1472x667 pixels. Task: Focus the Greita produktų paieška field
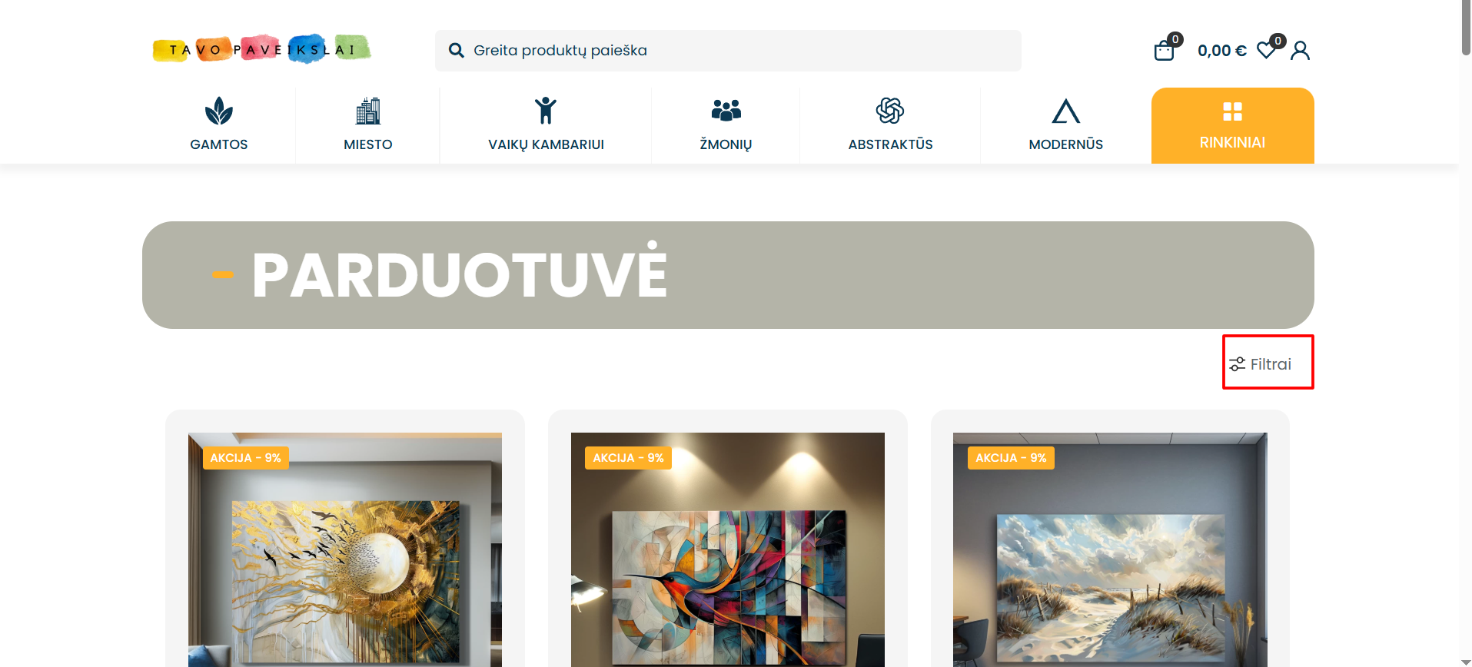[728, 51]
